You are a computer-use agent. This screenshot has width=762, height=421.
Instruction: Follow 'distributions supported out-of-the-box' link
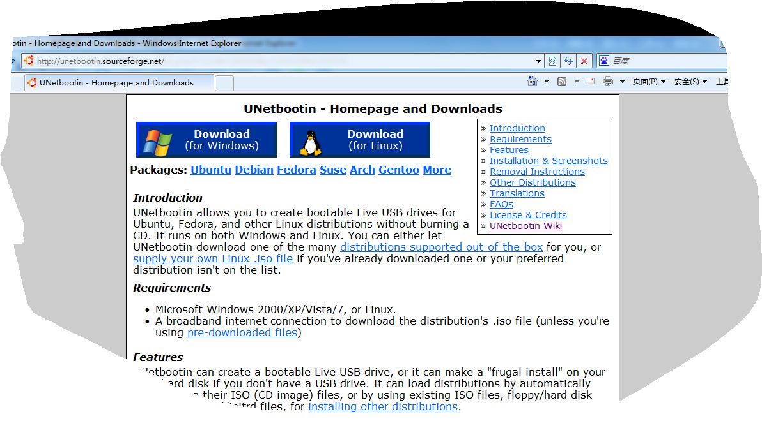click(x=441, y=247)
